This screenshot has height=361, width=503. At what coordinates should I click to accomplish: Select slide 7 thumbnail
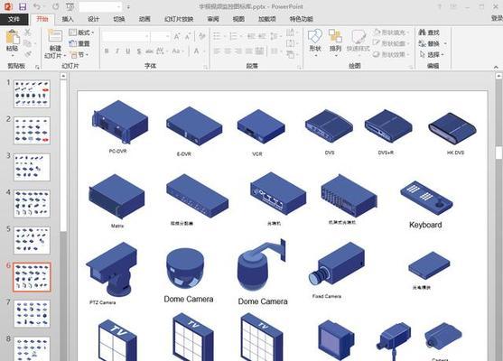pos(32,314)
